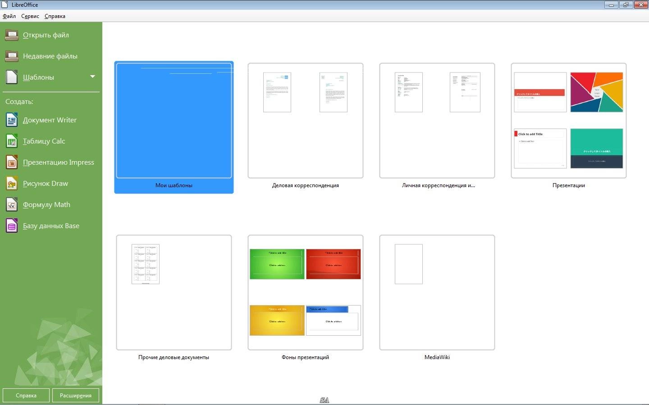Click the Прочие деловые документы caption text
The width and height of the screenshot is (649, 405).
pos(174,357)
